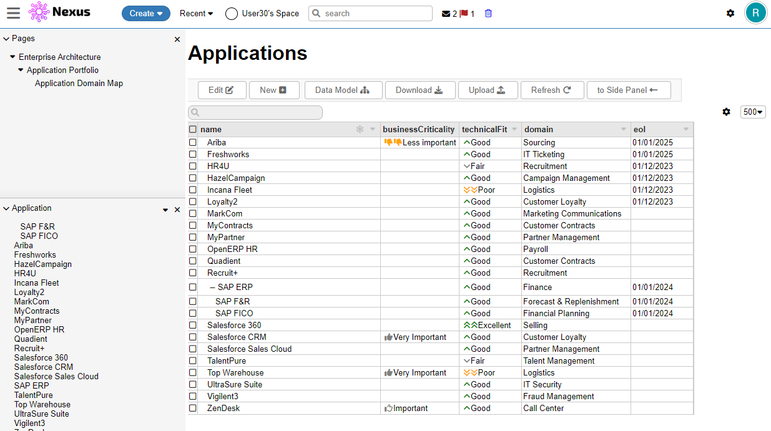Screen dimensions: 771x431
Task: Check the Salesforce 360 row checkbox
Action: coord(193,326)
